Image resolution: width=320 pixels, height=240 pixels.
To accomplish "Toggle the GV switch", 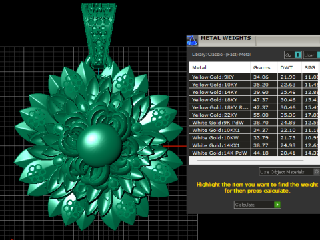I will [x=293, y=55].
